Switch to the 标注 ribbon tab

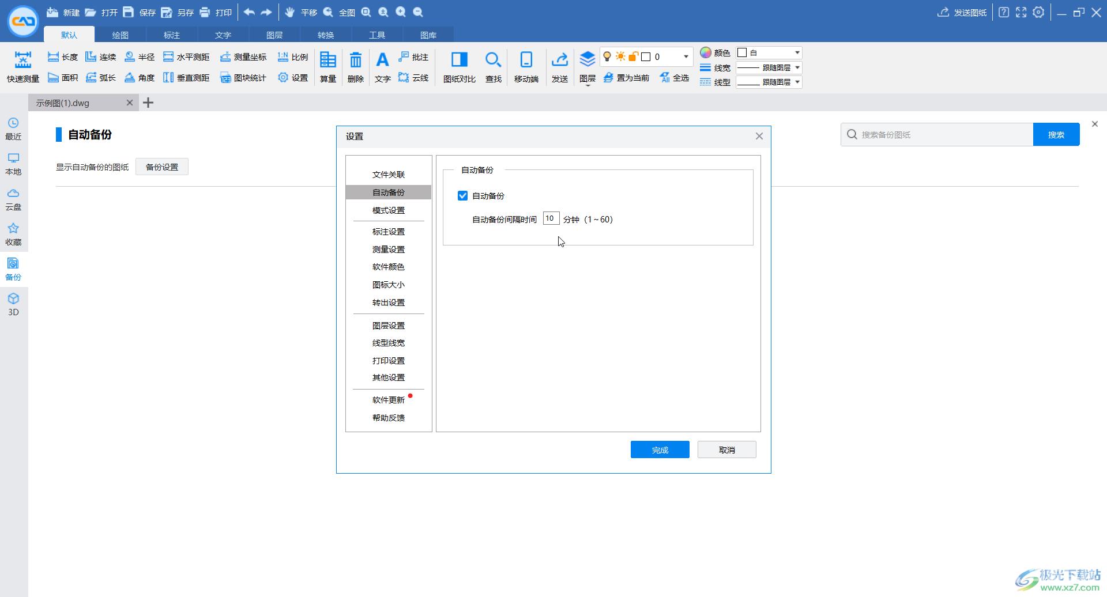point(171,35)
